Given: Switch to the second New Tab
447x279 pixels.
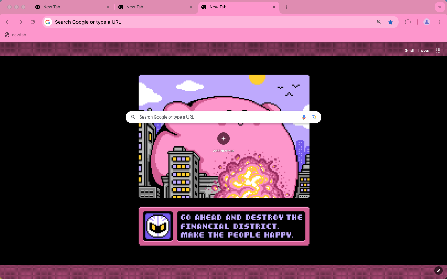Looking at the screenshot, I should pyautogui.click(x=156, y=7).
